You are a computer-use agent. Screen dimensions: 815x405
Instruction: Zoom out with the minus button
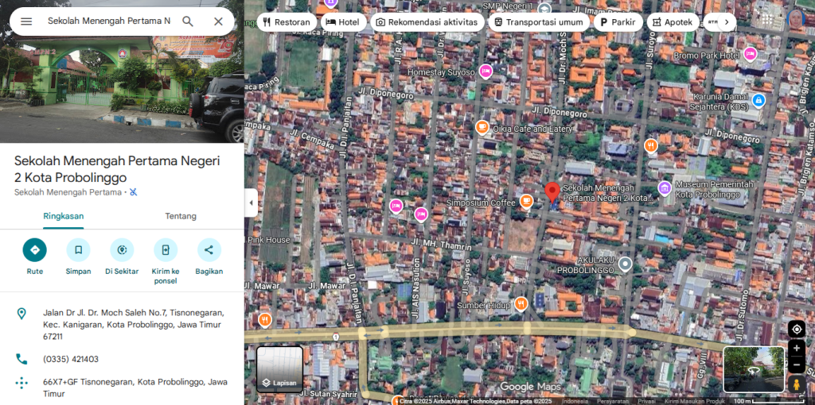(x=796, y=364)
